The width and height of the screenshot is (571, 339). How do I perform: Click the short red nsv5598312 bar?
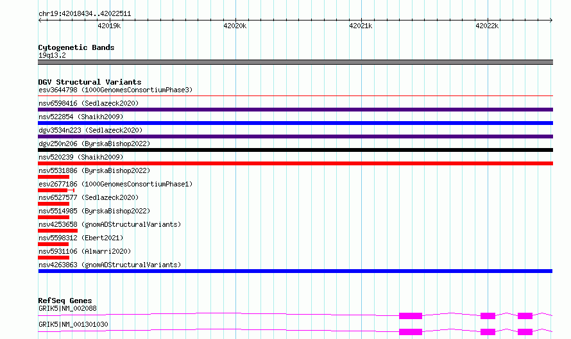53,244
